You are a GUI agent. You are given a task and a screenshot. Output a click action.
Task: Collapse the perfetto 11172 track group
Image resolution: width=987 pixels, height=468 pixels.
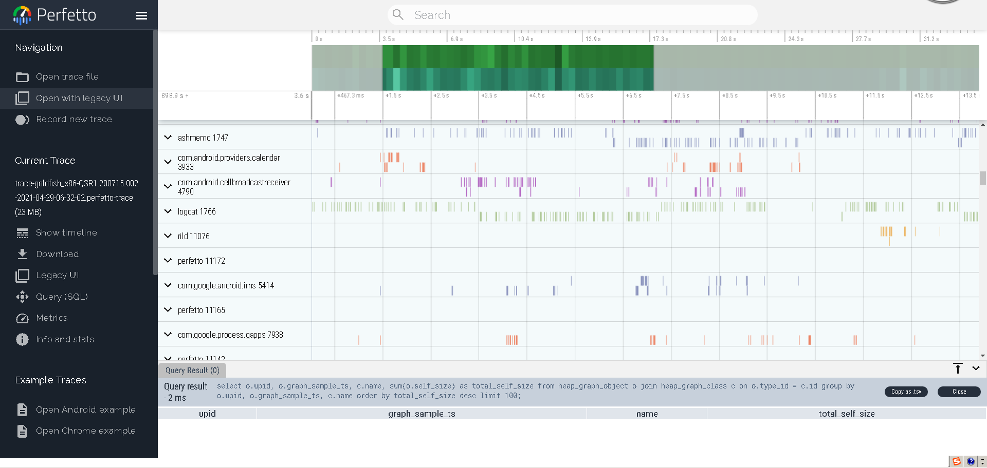pyautogui.click(x=168, y=260)
